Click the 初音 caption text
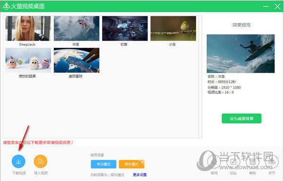Viewport: 284px width, 181px height. [124, 44]
